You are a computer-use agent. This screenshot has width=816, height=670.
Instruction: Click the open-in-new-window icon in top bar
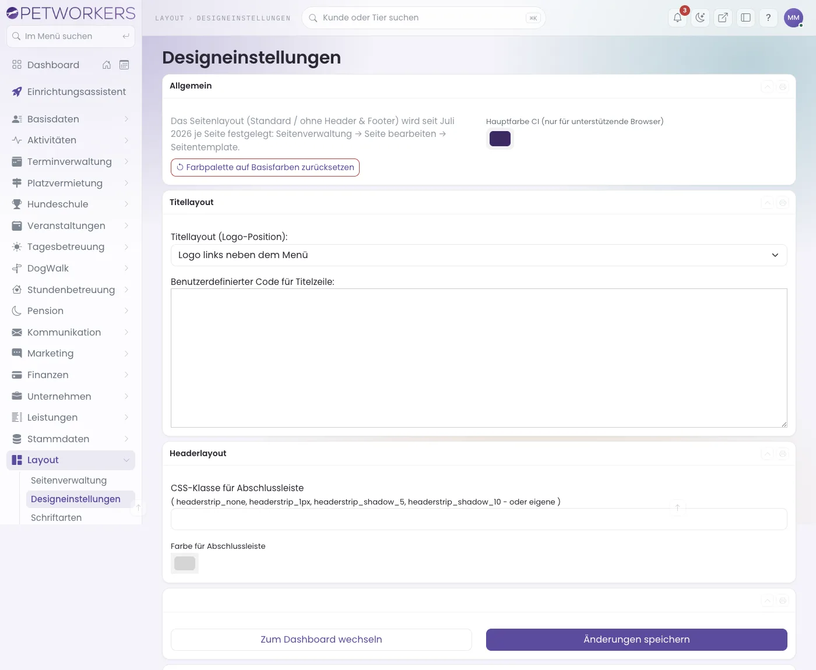pyautogui.click(x=723, y=17)
